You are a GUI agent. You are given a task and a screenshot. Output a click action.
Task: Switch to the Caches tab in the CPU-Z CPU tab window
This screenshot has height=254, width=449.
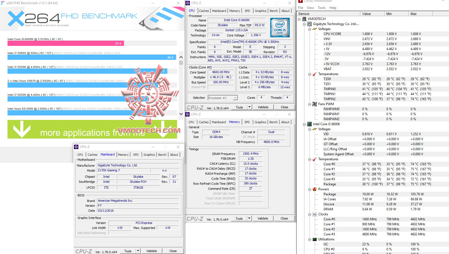tap(204, 11)
